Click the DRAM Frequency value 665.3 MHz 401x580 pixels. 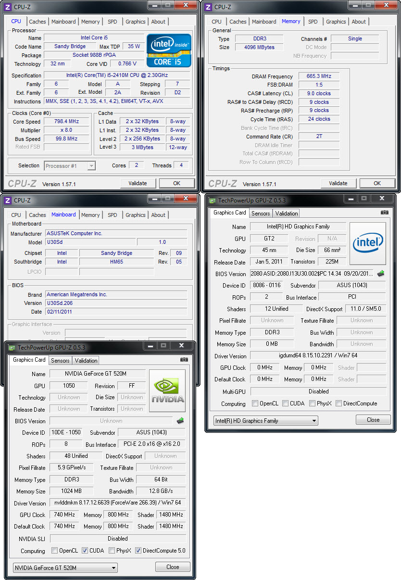click(319, 76)
